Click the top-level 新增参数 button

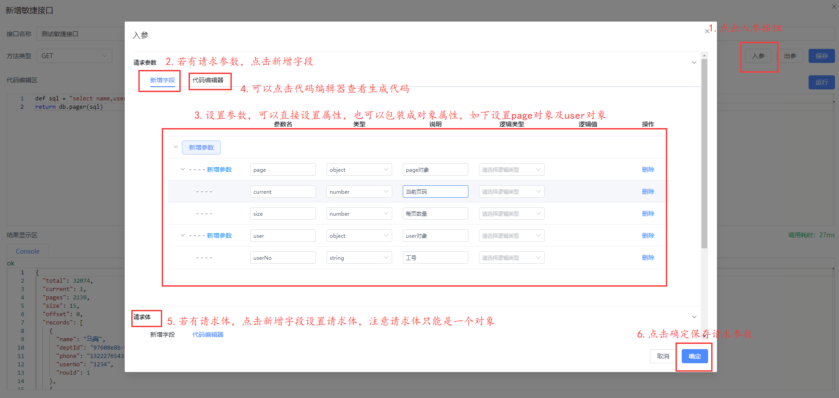[x=201, y=147]
